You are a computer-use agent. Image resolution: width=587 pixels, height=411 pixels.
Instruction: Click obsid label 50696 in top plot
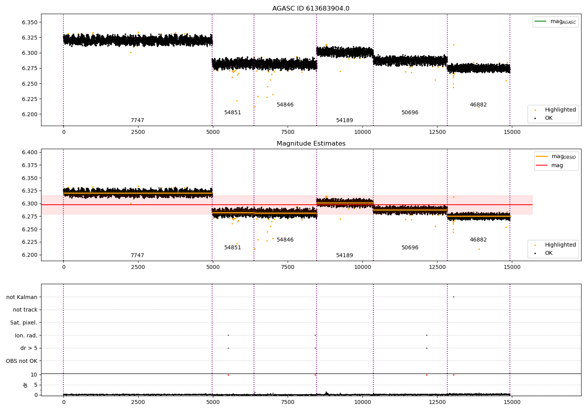pos(410,113)
